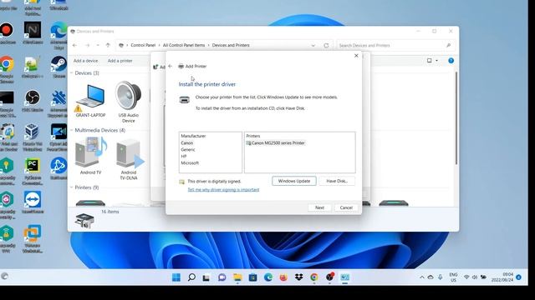Launch Edge from the taskbar
Viewport: 535px width, 300px height.
pos(268,277)
